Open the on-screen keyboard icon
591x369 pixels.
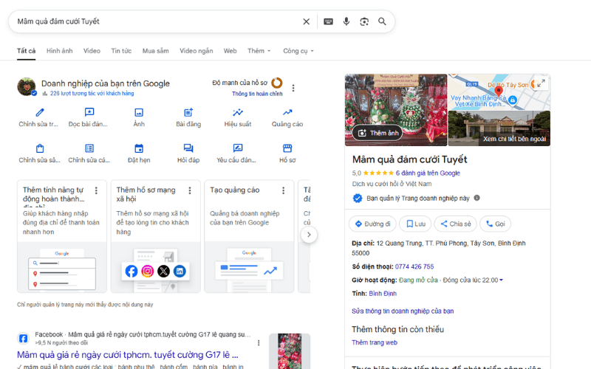(x=328, y=21)
